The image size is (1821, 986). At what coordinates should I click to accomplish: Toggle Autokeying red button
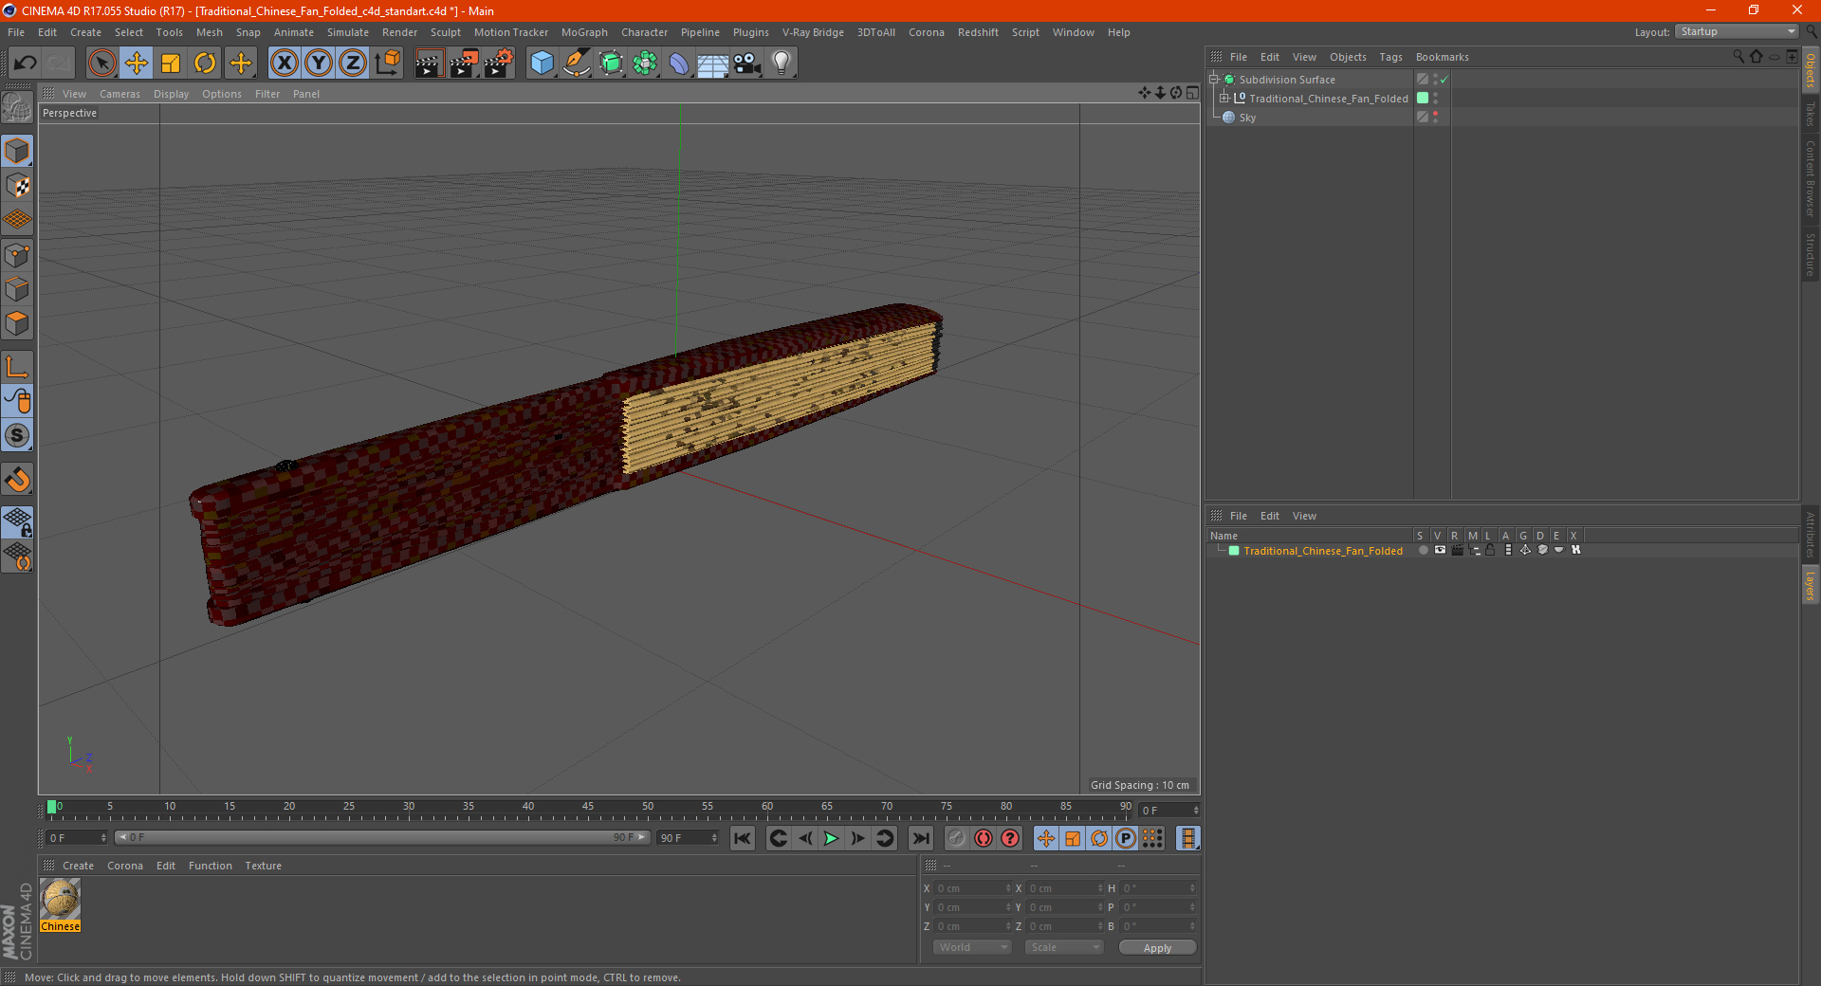coord(984,838)
